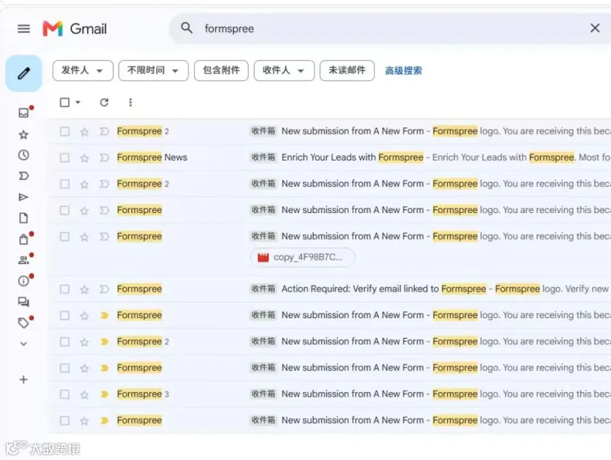Expand the 发件人 filter dropdown

click(83, 71)
